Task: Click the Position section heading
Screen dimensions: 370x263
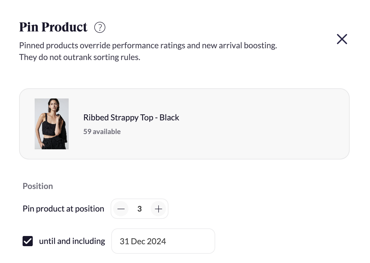Action: [x=38, y=186]
